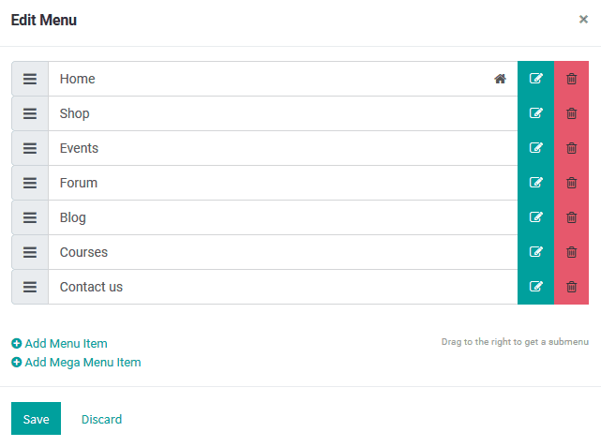Discard the menu edits
The height and width of the screenshot is (447, 601).
click(101, 419)
